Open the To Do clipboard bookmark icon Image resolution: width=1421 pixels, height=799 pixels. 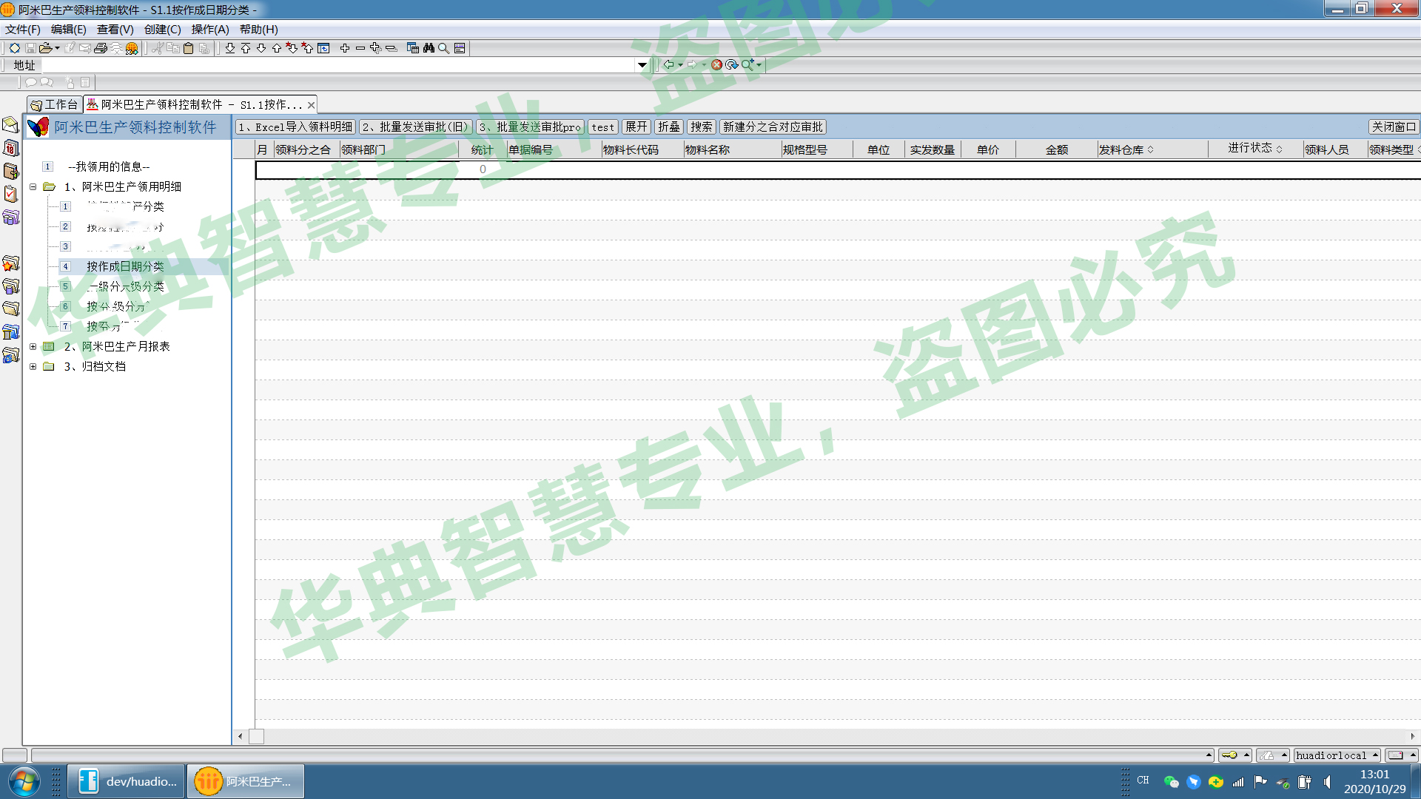tap(10, 194)
